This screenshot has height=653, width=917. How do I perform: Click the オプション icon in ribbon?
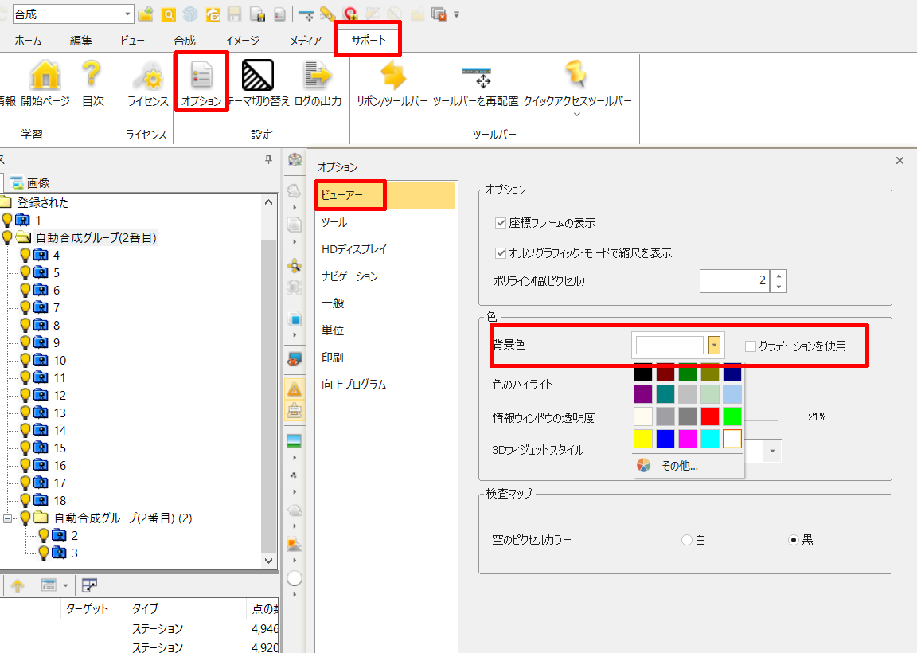201,76
